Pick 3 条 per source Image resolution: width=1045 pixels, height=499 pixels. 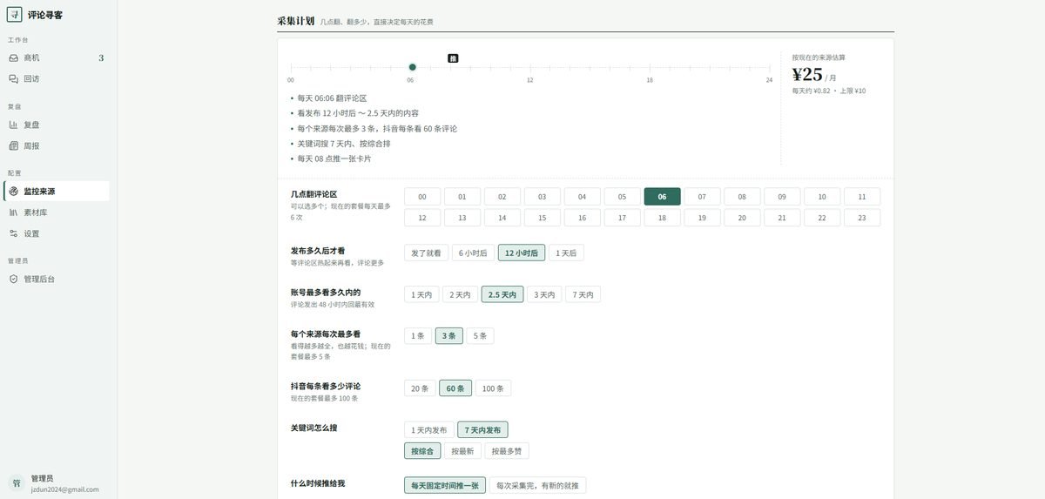[449, 335]
